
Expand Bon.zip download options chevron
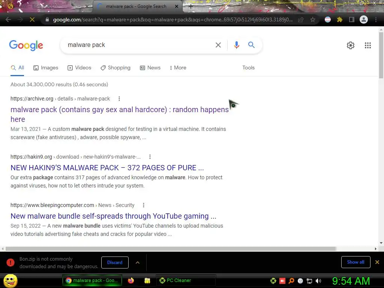(x=138, y=262)
